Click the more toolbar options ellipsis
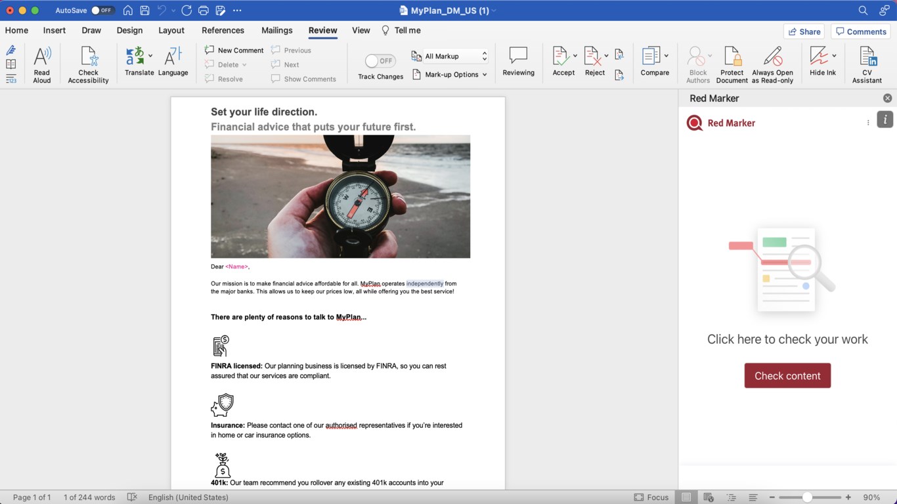897x504 pixels. click(237, 10)
